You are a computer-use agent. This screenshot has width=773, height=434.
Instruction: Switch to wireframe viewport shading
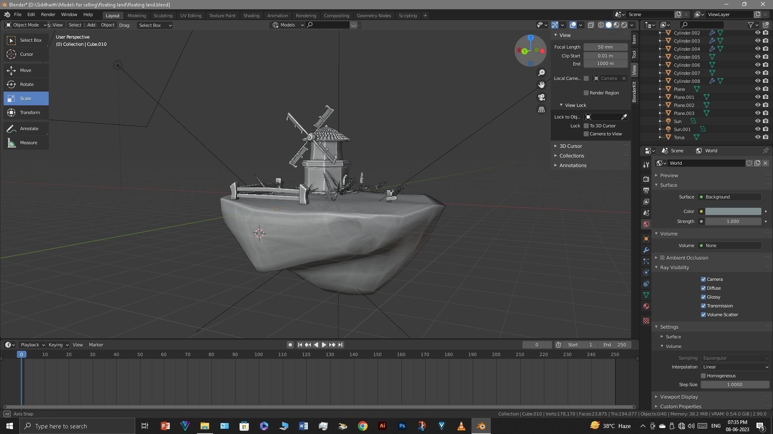(601, 25)
